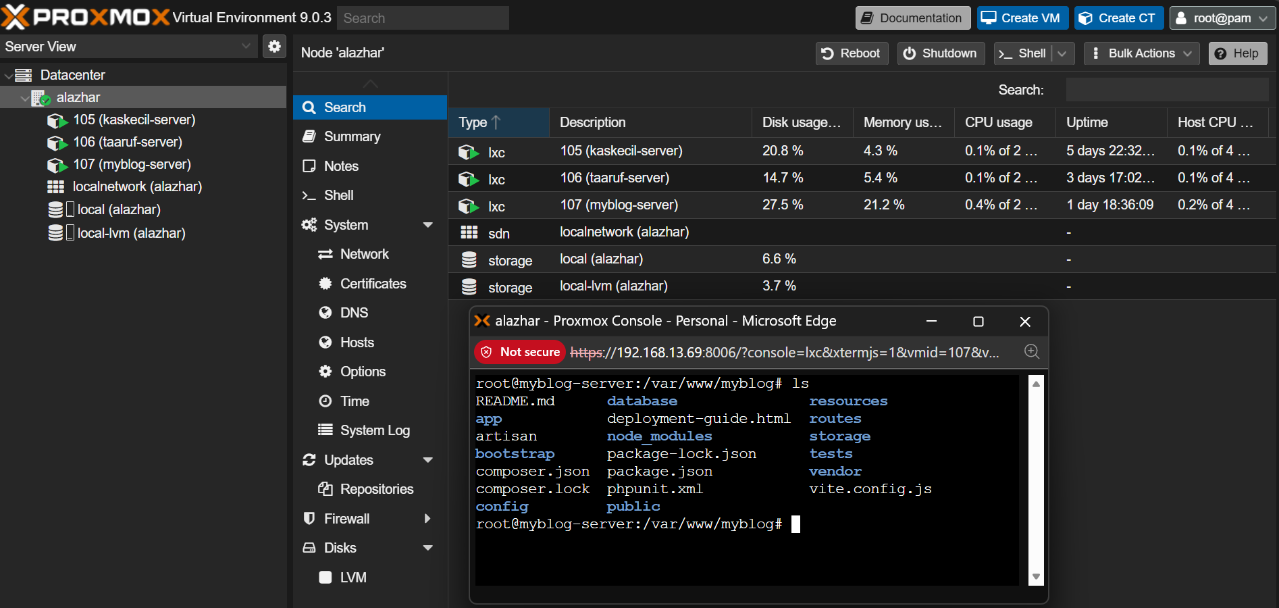1279x608 pixels.
Task: Click the Not secure badge in console window
Action: coord(520,352)
